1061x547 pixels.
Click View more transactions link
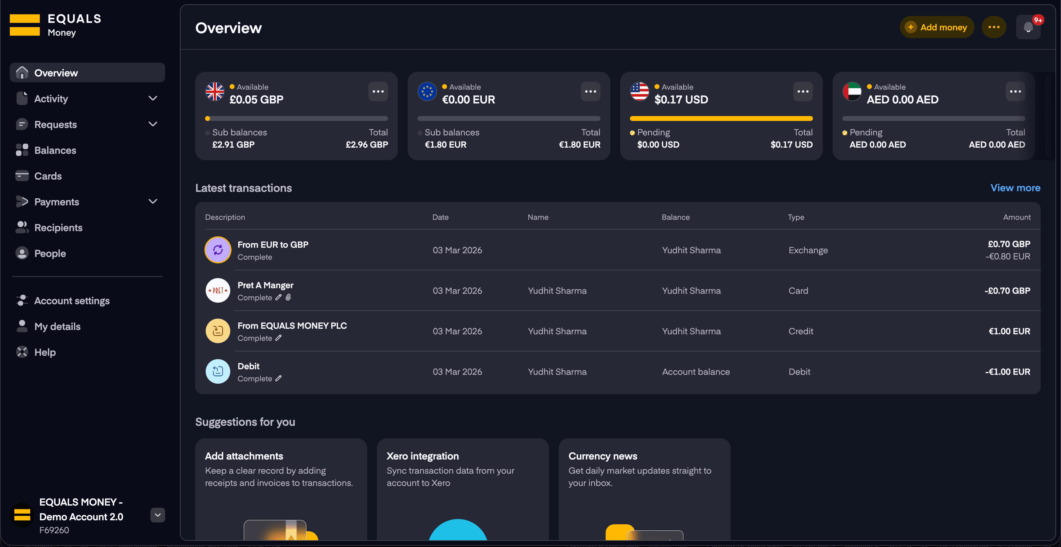pyautogui.click(x=1015, y=188)
